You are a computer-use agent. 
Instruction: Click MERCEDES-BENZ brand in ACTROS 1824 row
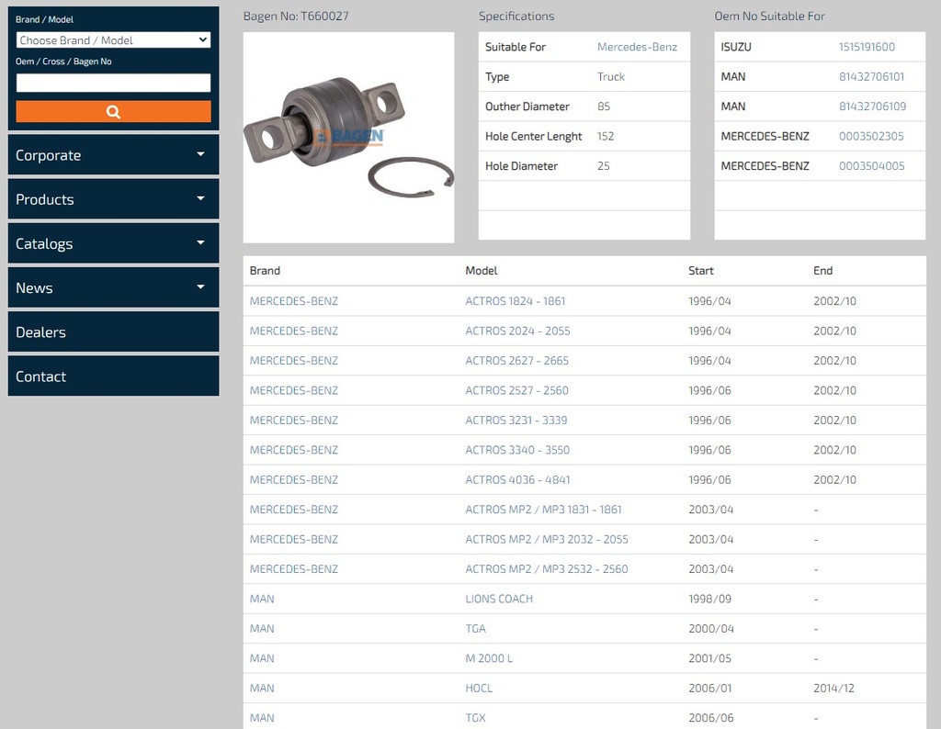(x=293, y=301)
